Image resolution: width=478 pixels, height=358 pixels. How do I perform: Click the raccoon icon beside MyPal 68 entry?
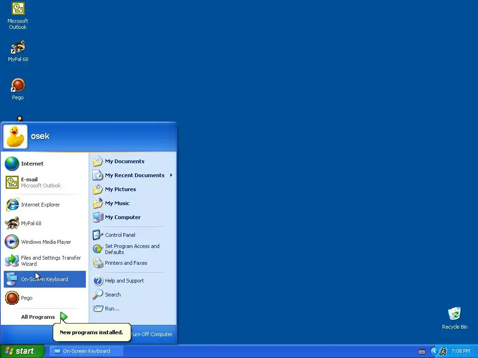point(12,223)
